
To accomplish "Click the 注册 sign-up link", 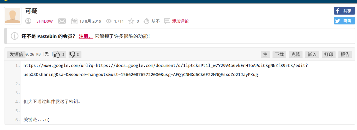I will (x=86, y=36).
